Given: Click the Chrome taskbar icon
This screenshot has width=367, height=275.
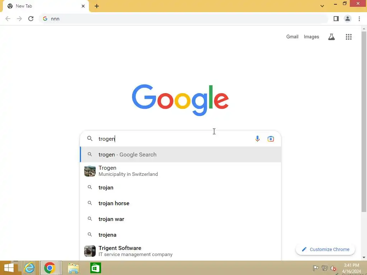Looking at the screenshot, I should tap(49, 268).
